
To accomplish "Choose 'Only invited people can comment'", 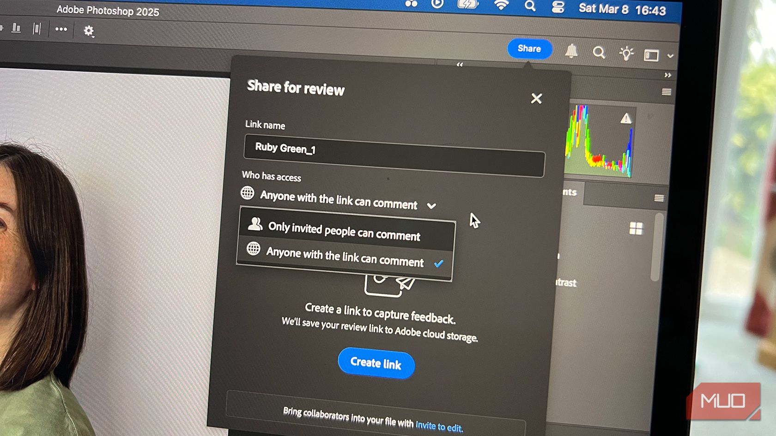I will (346, 230).
